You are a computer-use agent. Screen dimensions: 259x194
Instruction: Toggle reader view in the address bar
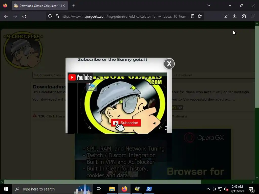(192, 16)
